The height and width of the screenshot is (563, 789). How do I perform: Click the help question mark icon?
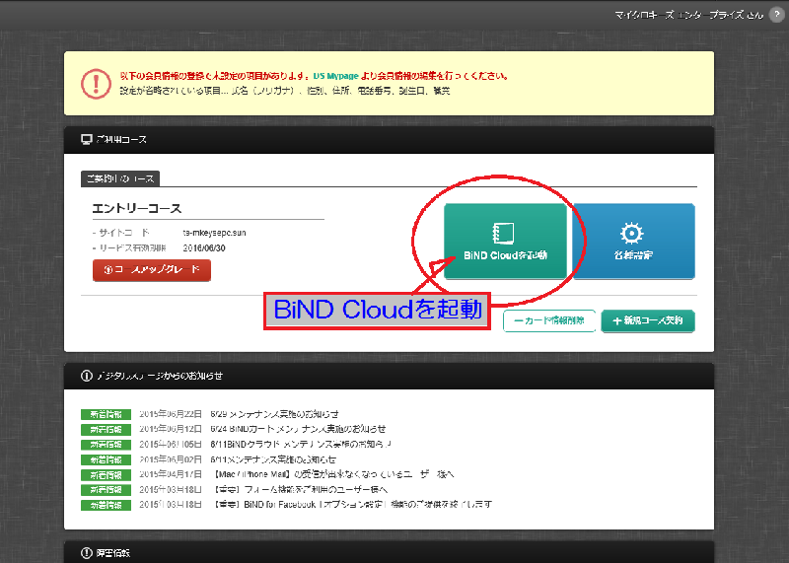[776, 13]
